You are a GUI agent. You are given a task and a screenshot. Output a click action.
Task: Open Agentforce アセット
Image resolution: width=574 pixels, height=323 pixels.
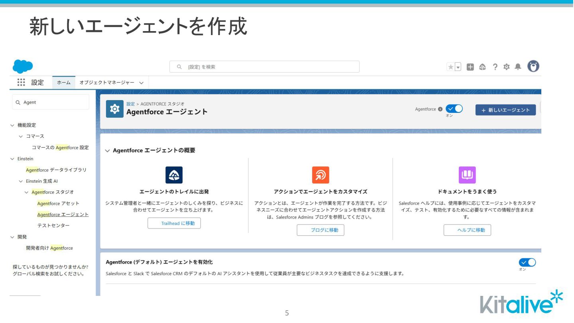coord(58,203)
